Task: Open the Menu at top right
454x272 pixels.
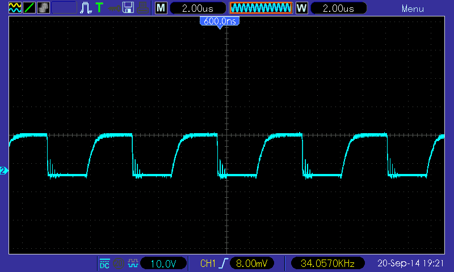Action: tap(413, 8)
